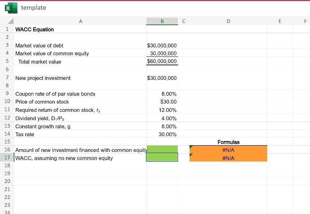Select the green WACC input cell B17

pyautogui.click(x=162, y=158)
